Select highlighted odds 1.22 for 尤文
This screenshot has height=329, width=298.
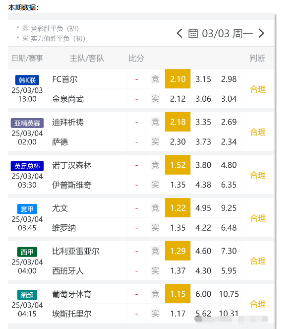coord(178,208)
